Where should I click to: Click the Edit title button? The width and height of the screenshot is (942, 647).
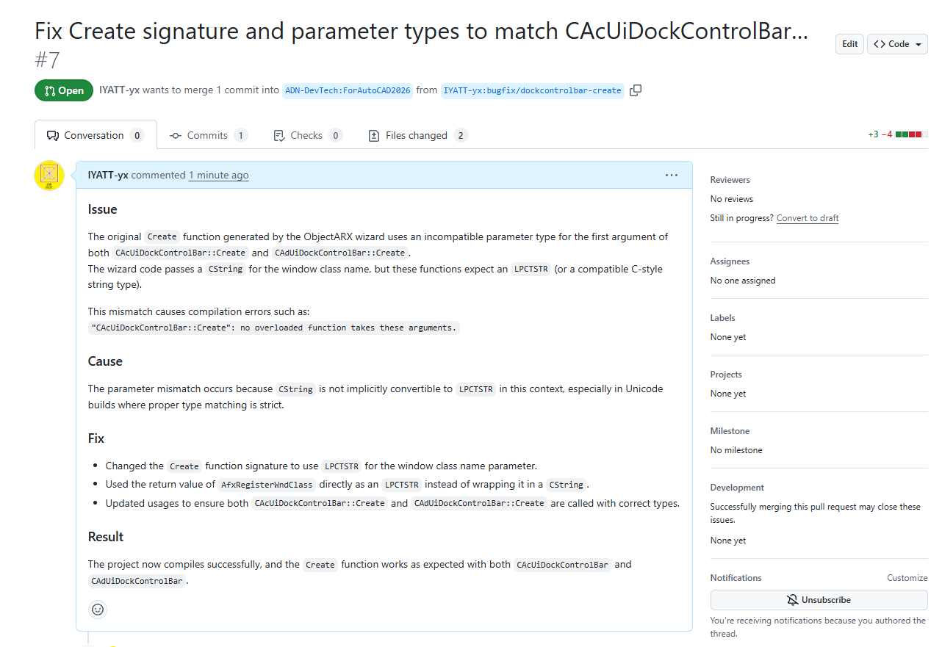pyautogui.click(x=849, y=44)
